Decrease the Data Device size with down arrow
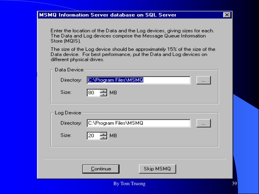 point(104,94)
